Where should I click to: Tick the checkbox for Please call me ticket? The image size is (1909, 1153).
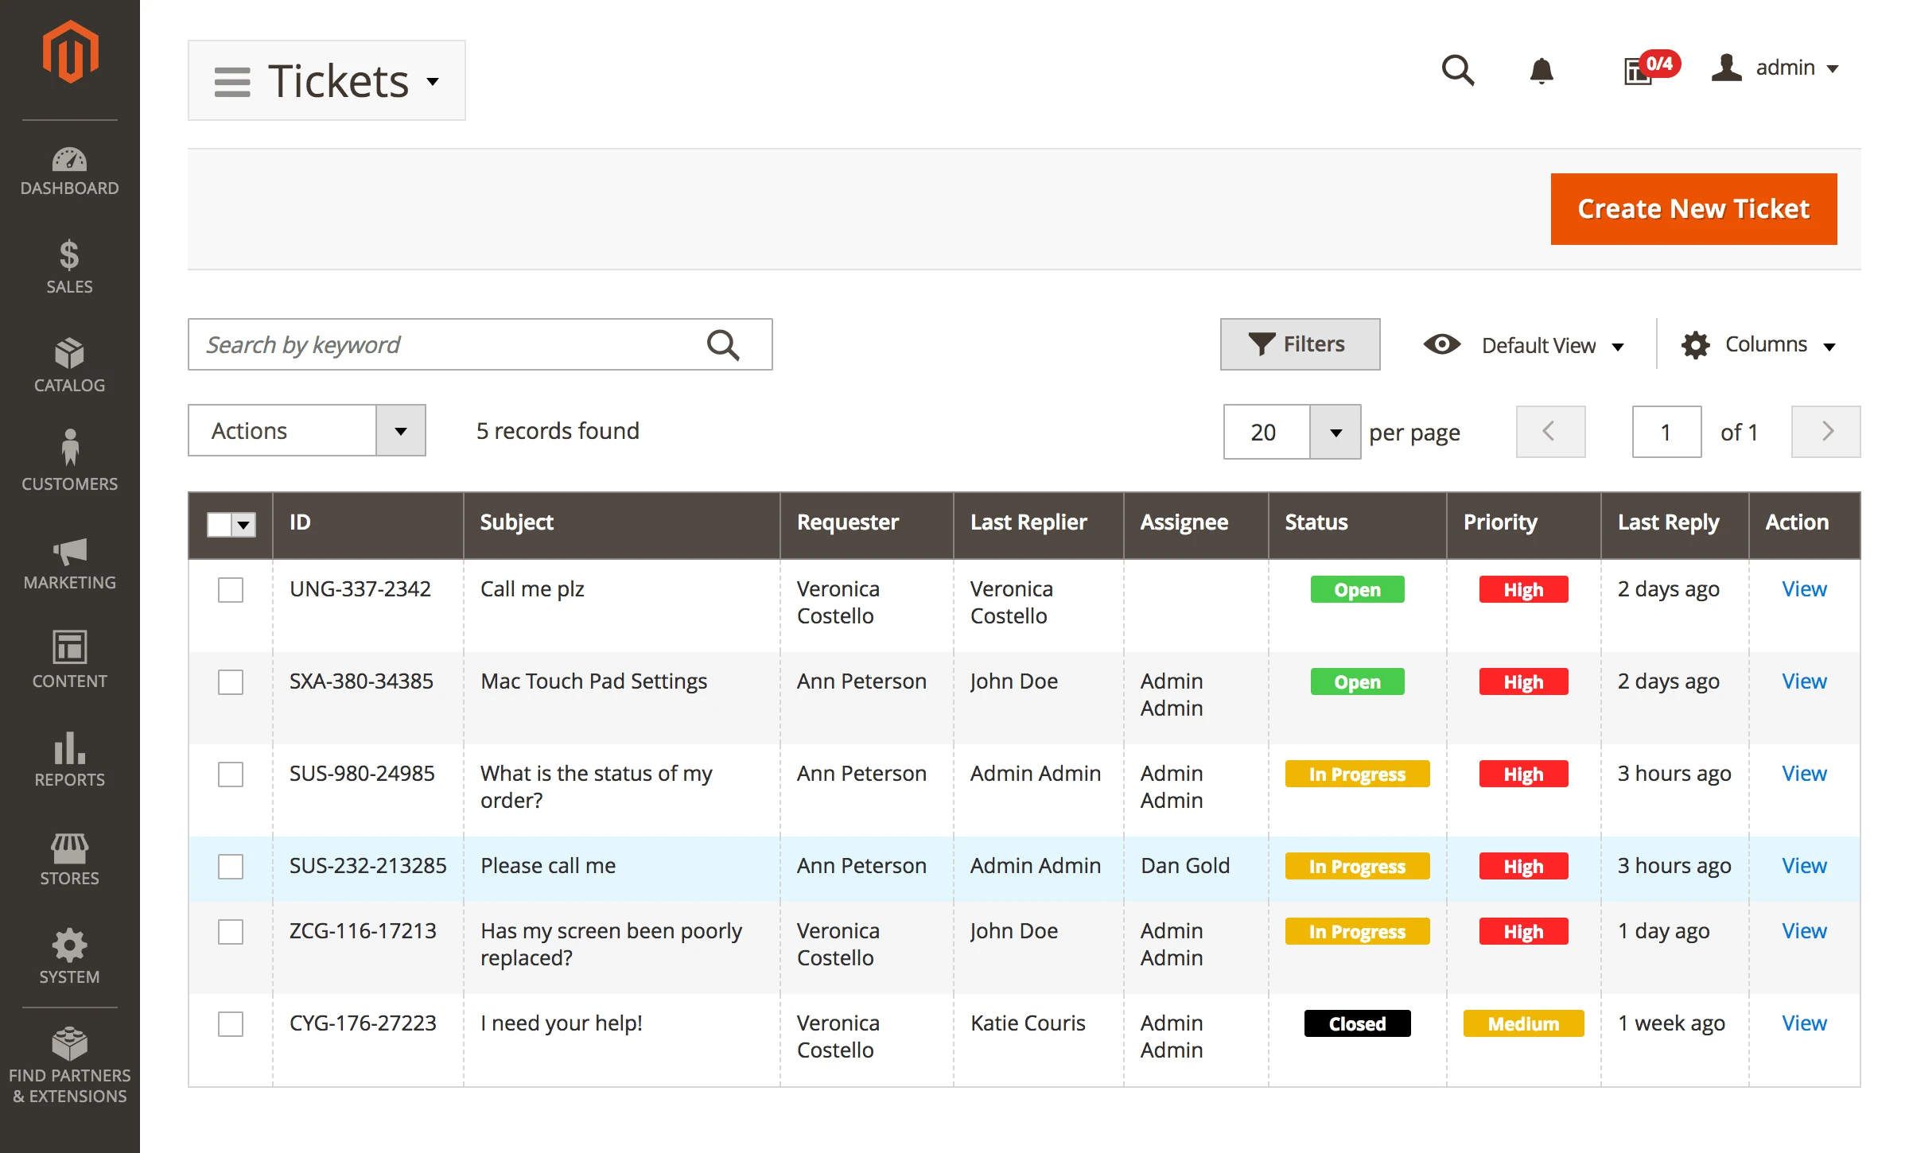(x=231, y=867)
